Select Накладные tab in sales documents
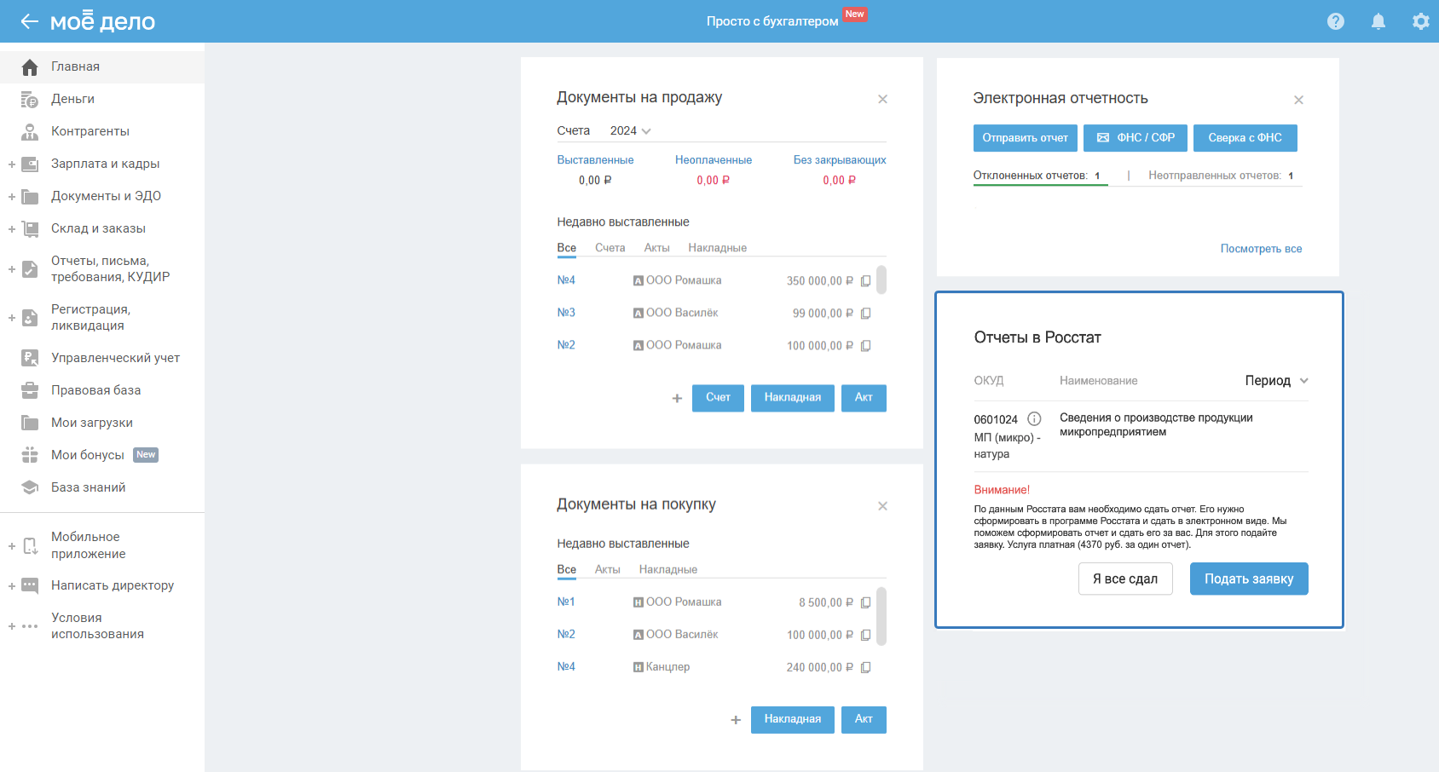 pos(718,248)
